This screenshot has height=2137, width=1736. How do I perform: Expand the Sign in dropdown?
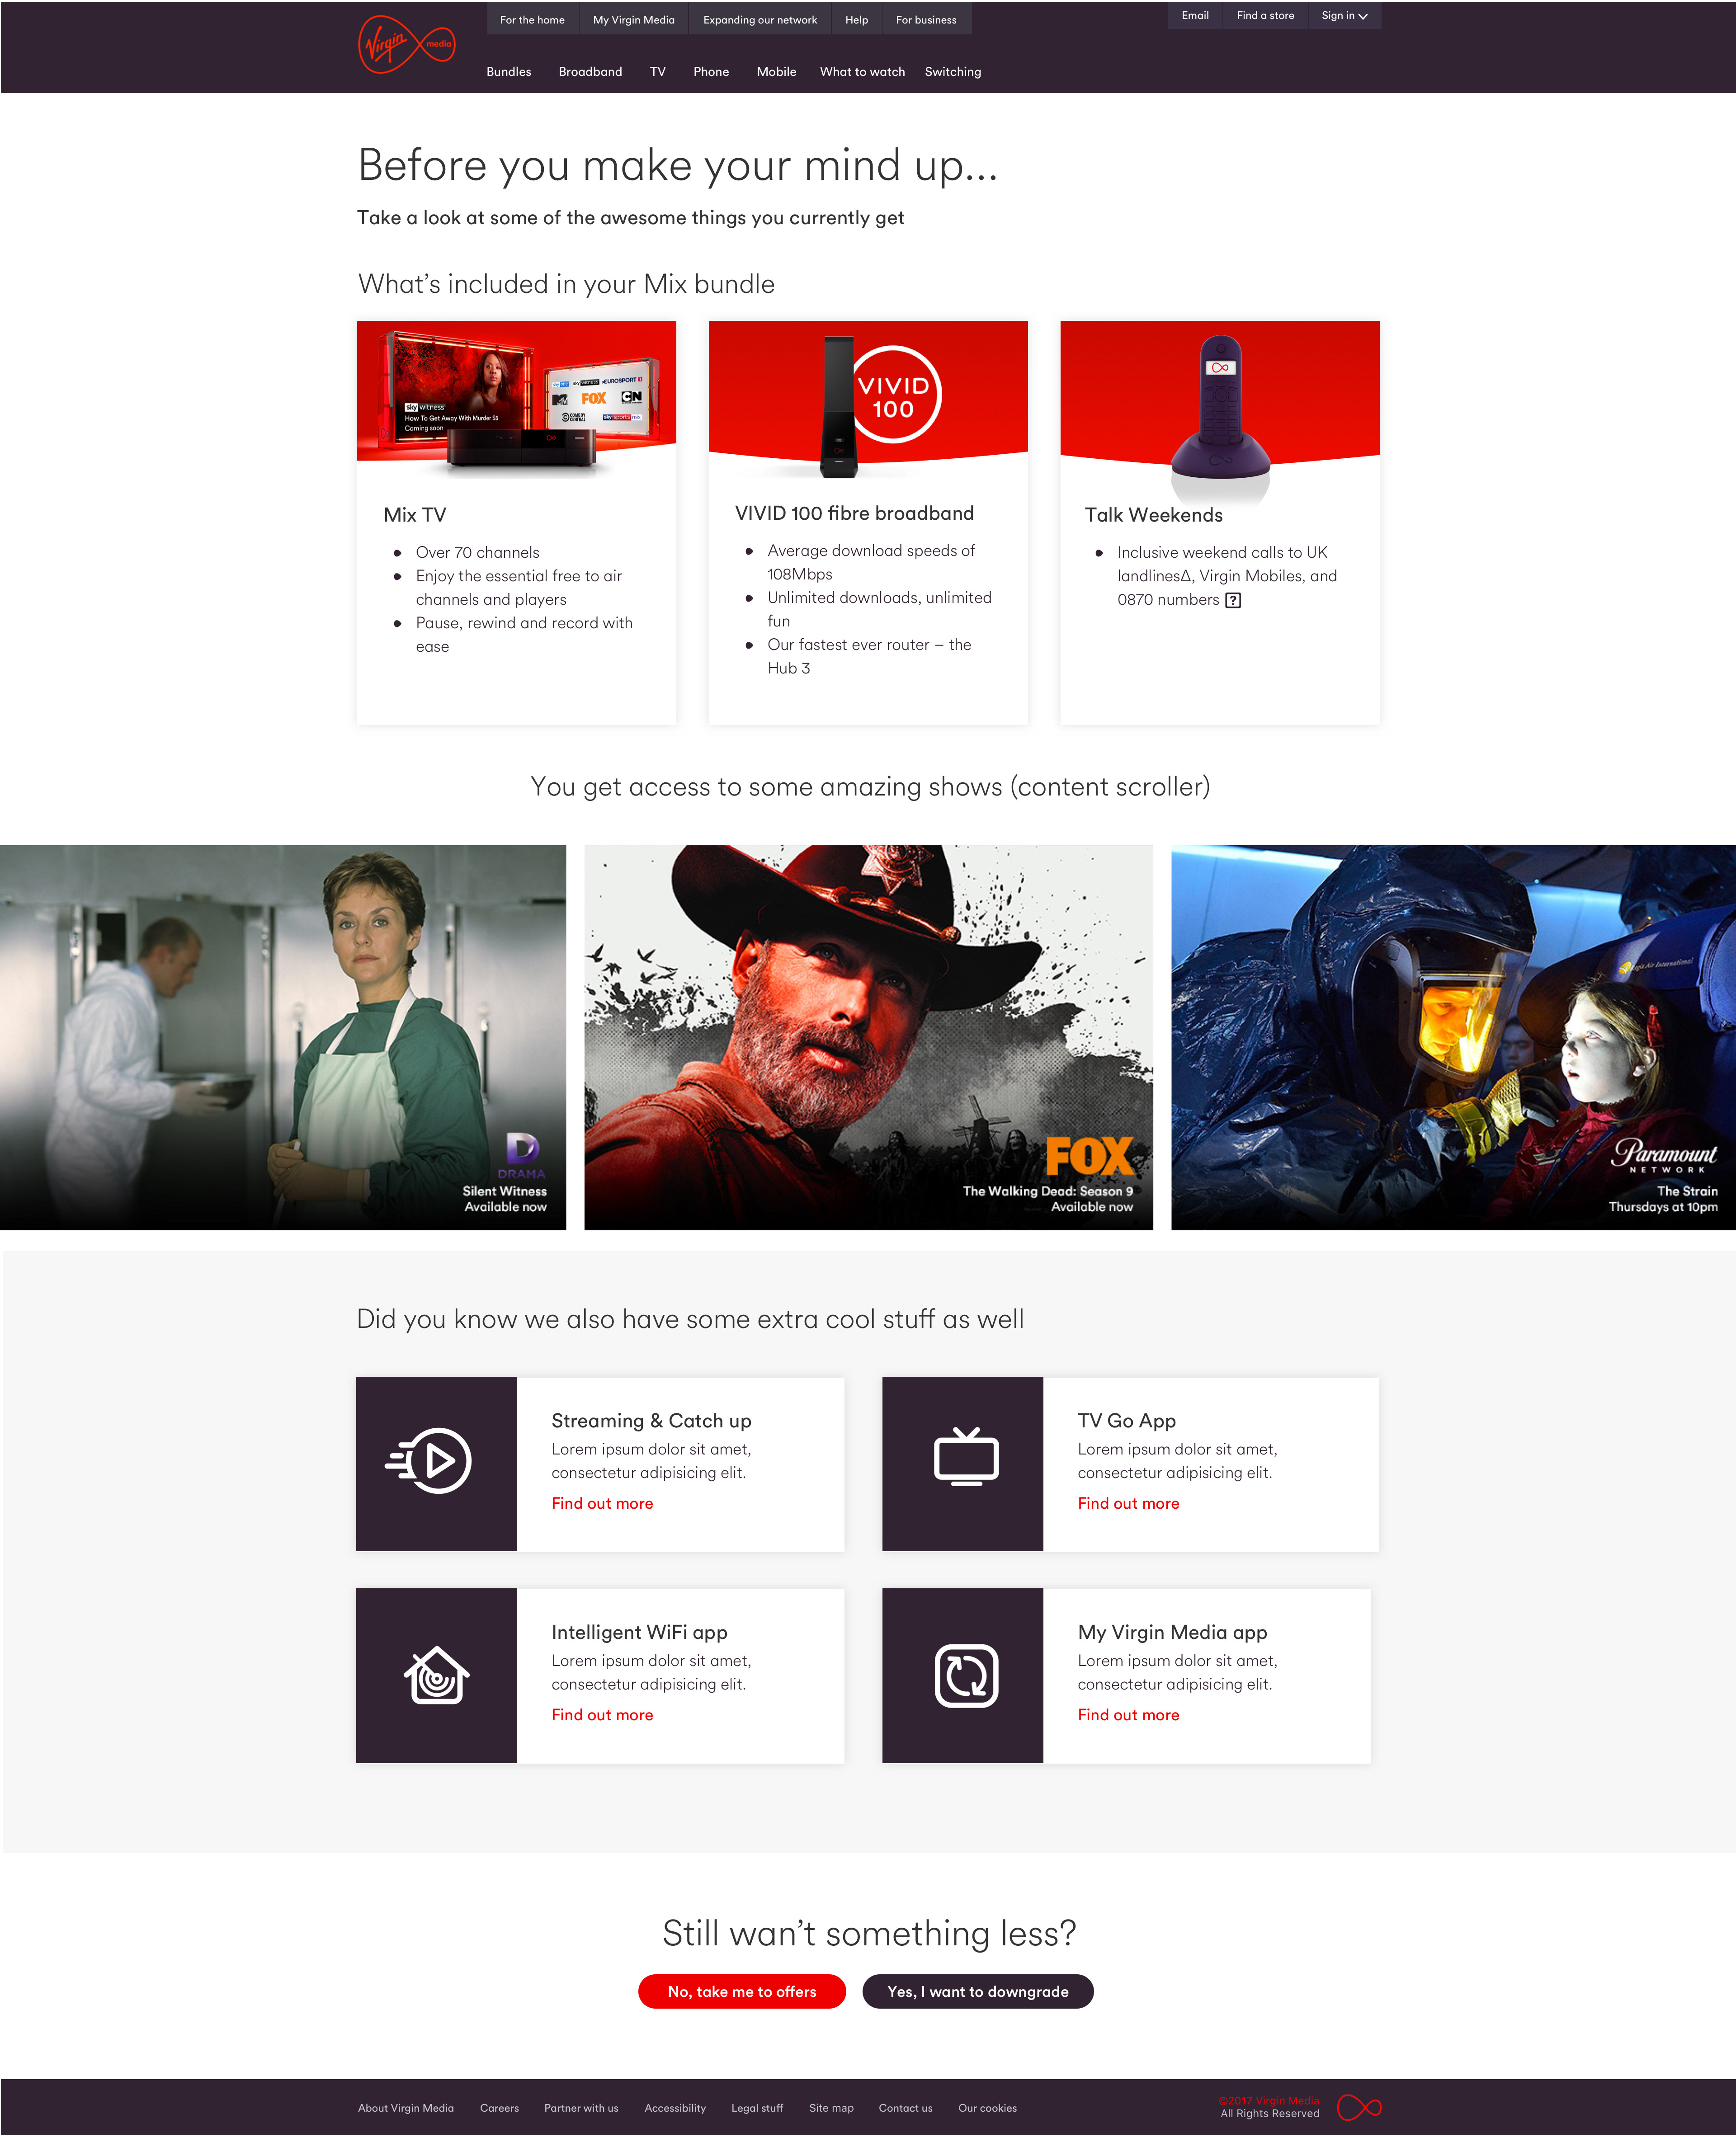tap(1344, 16)
